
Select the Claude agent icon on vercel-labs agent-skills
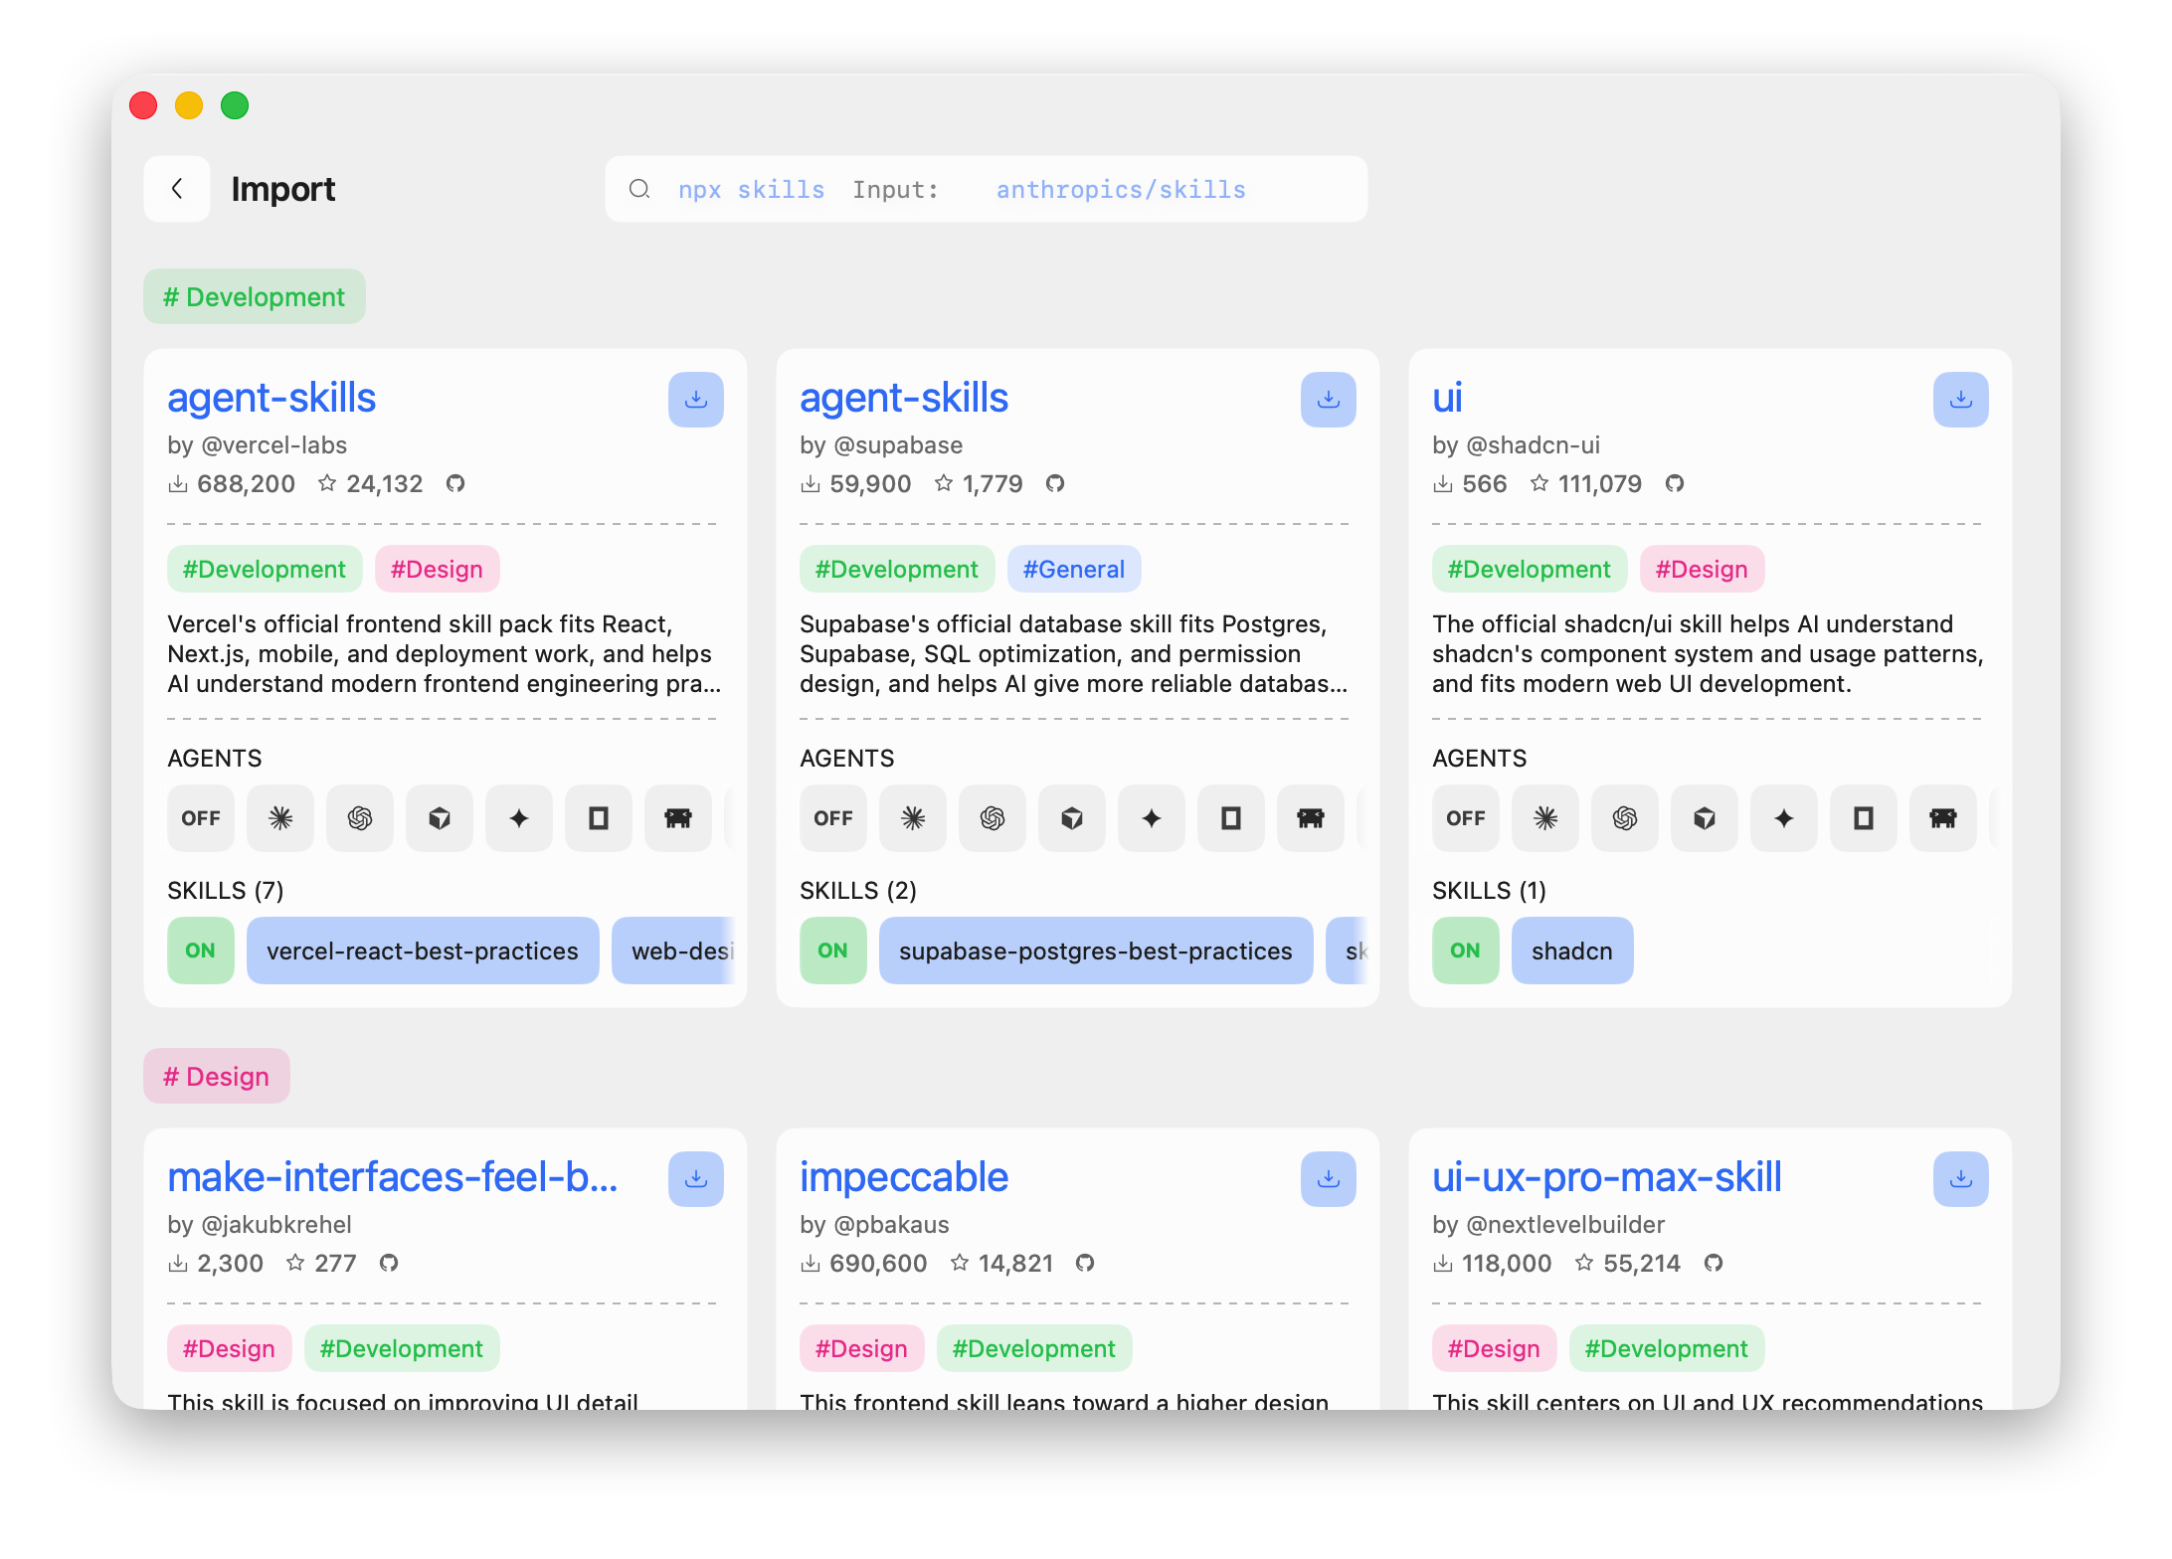(x=279, y=818)
